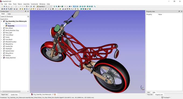
Task: Click the New document icon
Action: coord(2,6)
